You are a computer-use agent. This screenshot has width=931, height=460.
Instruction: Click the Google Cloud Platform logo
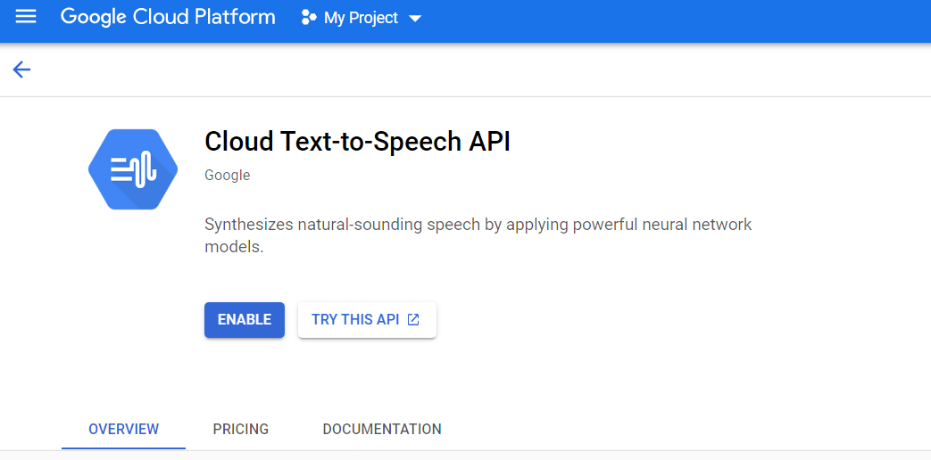click(x=168, y=17)
